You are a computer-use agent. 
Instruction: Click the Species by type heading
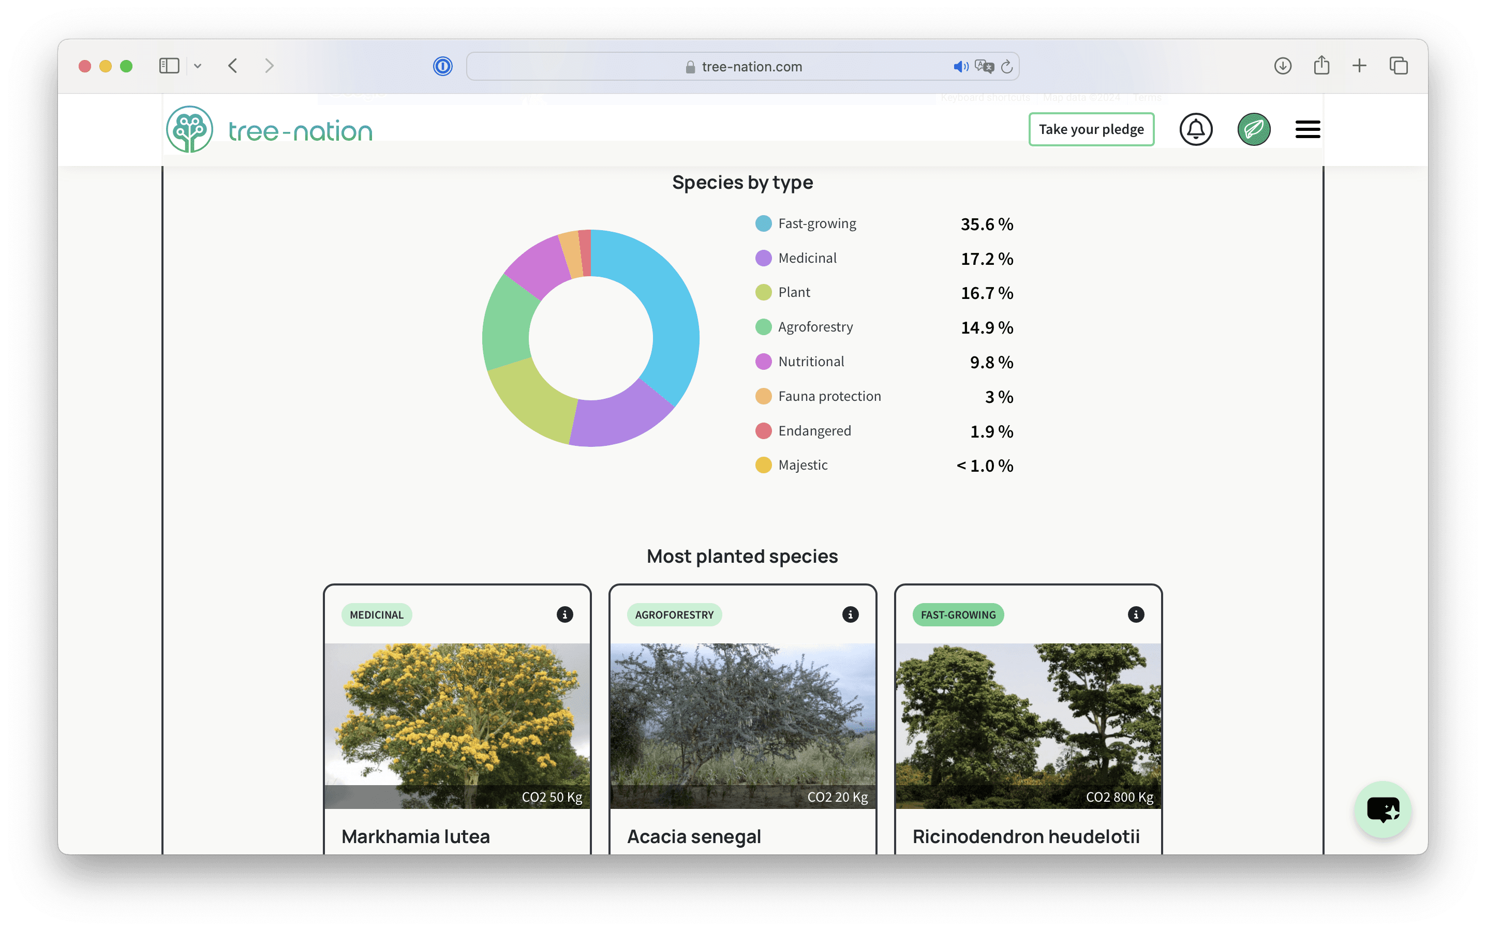pos(742,182)
